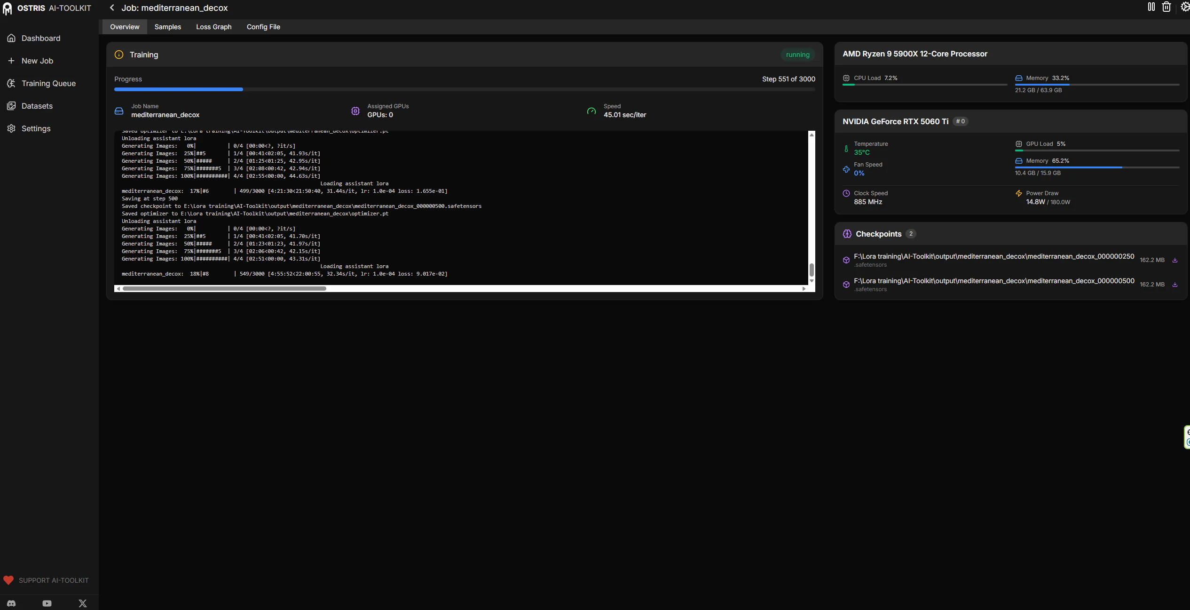
Task: Download the mediterranean_decox_000000250 checkpoint
Action: (1175, 260)
